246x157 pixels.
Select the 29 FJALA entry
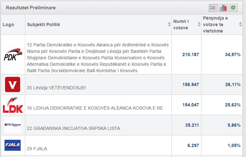(x=37, y=149)
